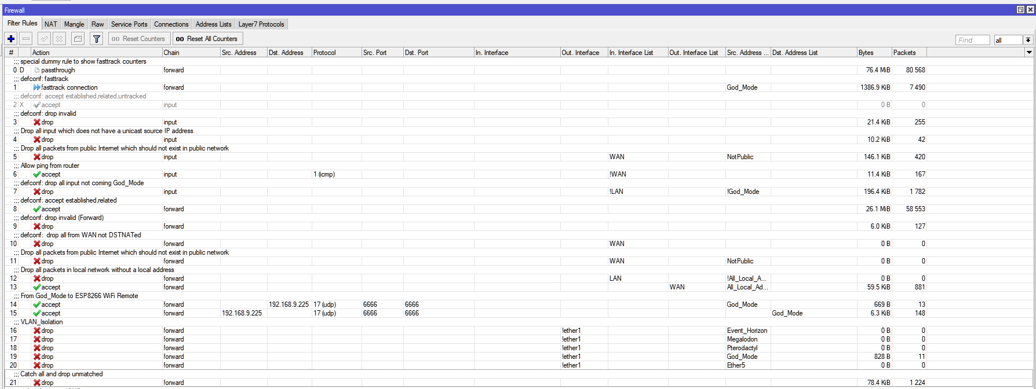1036x389 pixels.
Task: Open the Connections tab
Action: pos(171,24)
